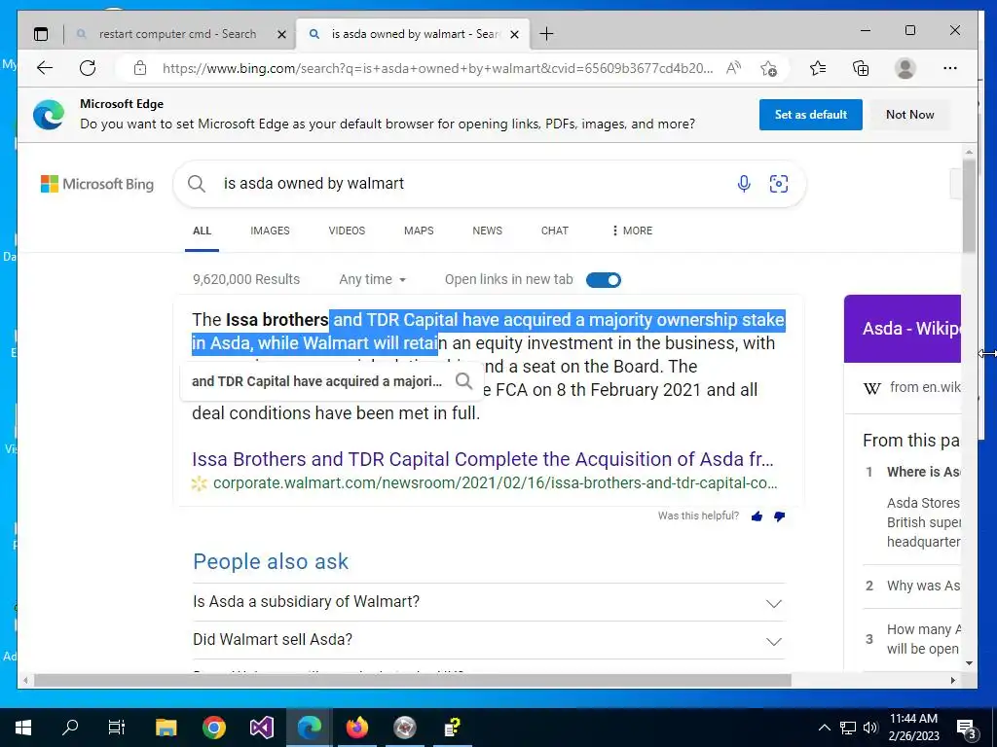Open the 'Where is As…' sidebar question
This screenshot has width=997, height=747.
[923, 472]
